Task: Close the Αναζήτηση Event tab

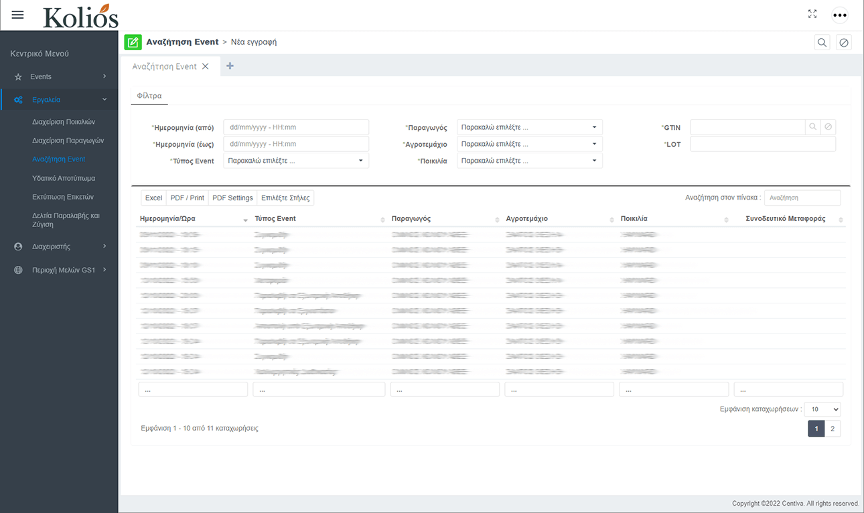Action: 206,66
